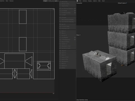This screenshot has width=135, height=101.
Task: Click the UV Rectangularize icon
Action: 60,40
